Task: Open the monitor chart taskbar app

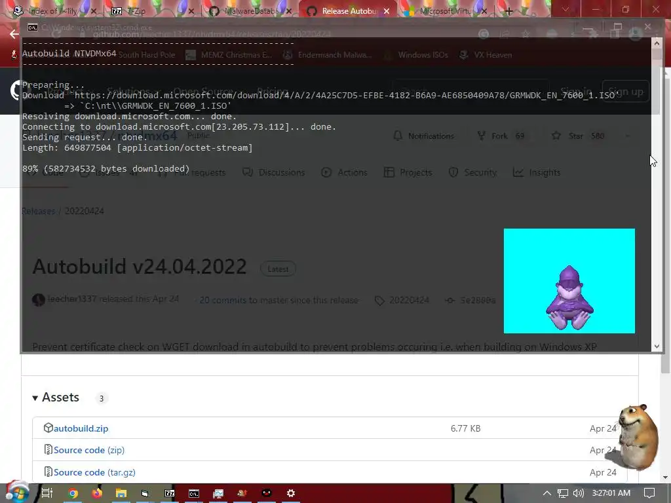Action: tap(218, 494)
